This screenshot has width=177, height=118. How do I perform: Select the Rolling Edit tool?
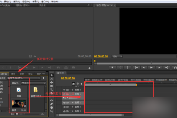click(x=52, y=86)
